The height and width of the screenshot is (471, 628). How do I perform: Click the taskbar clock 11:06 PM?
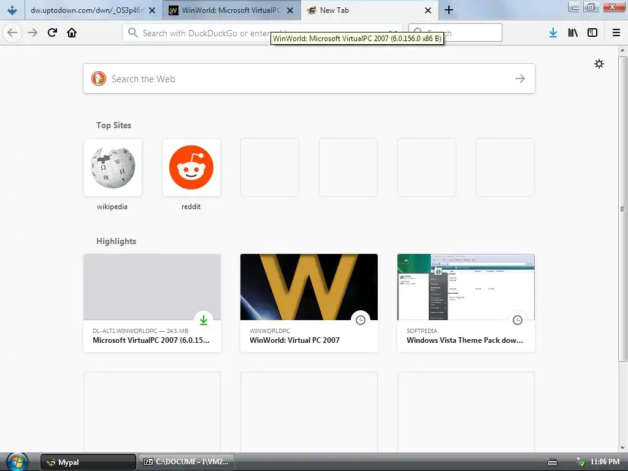tap(605, 462)
